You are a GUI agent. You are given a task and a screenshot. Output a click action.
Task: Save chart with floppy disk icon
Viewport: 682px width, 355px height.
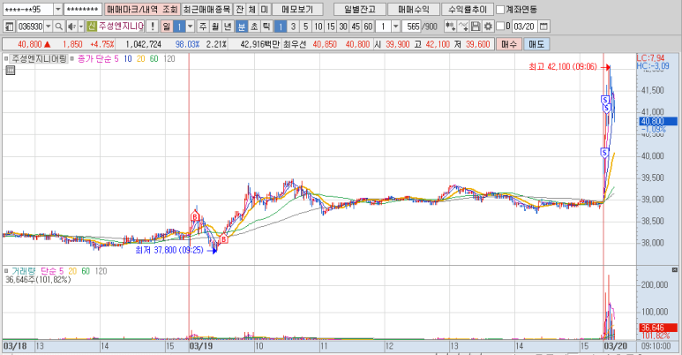(476, 26)
